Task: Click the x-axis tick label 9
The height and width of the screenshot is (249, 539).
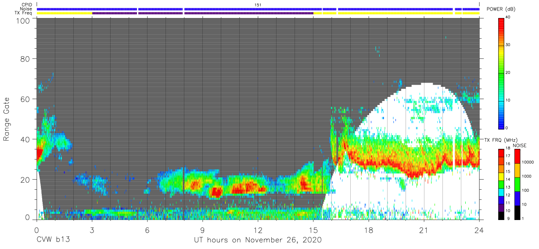Action: pyautogui.click(x=202, y=230)
